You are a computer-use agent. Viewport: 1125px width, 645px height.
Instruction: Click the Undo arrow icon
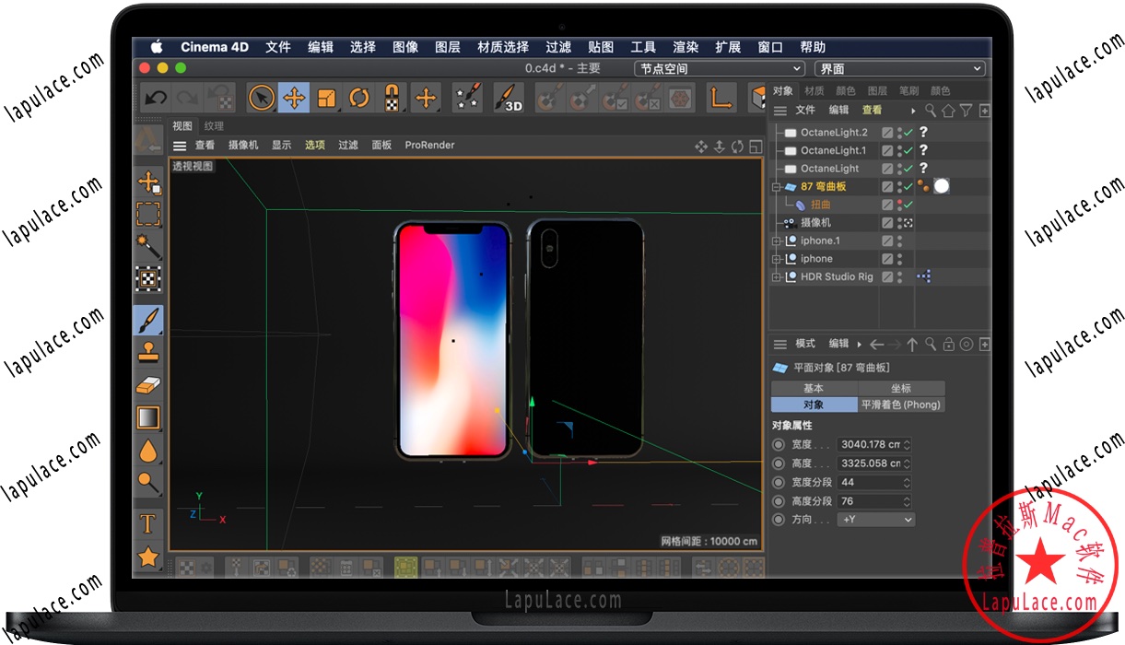155,96
